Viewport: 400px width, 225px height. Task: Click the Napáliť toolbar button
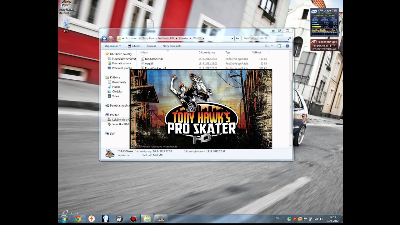point(152,46)
